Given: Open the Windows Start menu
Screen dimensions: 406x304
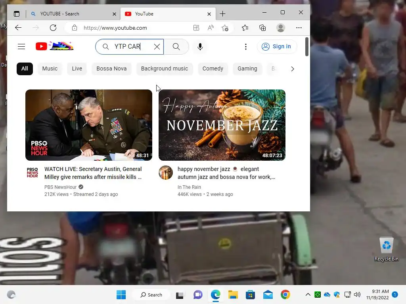Looking at the screenshot, I should click(121, 294).
